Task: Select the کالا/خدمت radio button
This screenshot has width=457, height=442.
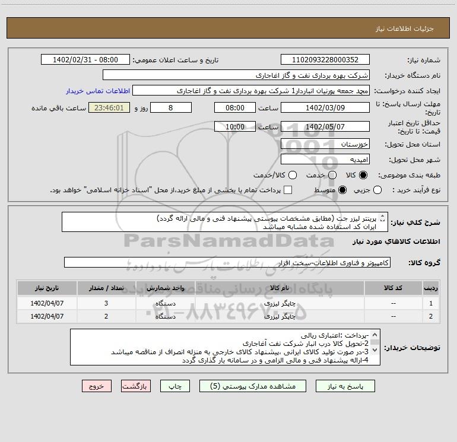Action: tap(293, 175)
